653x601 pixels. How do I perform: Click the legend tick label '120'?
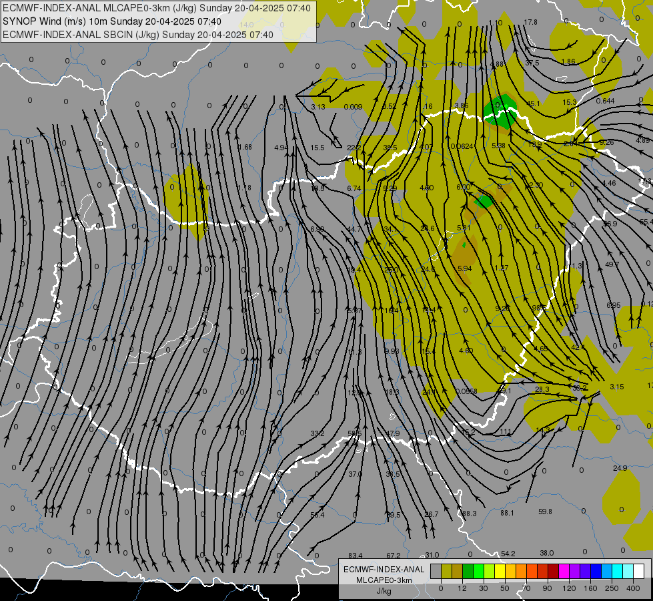[x=569, y=588]
